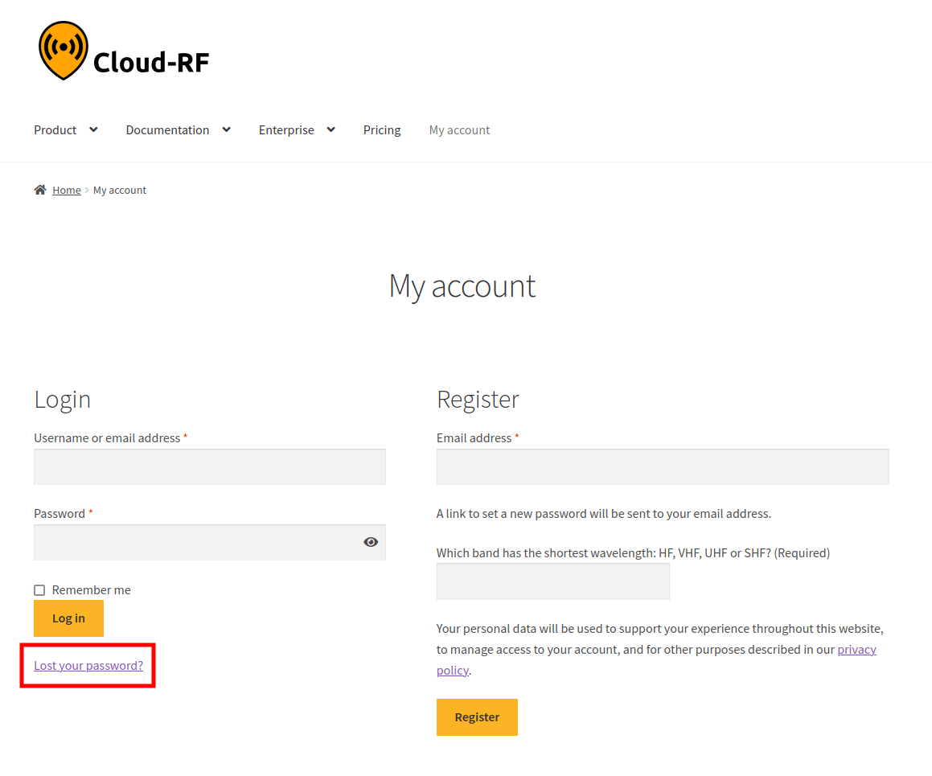Show the password with the eye icon
Screen dimensions: 932x776
pyautogui.click(x=371, y=541)
